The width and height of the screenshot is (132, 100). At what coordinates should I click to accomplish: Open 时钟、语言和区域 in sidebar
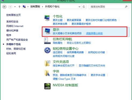click(x=16, y=49)
